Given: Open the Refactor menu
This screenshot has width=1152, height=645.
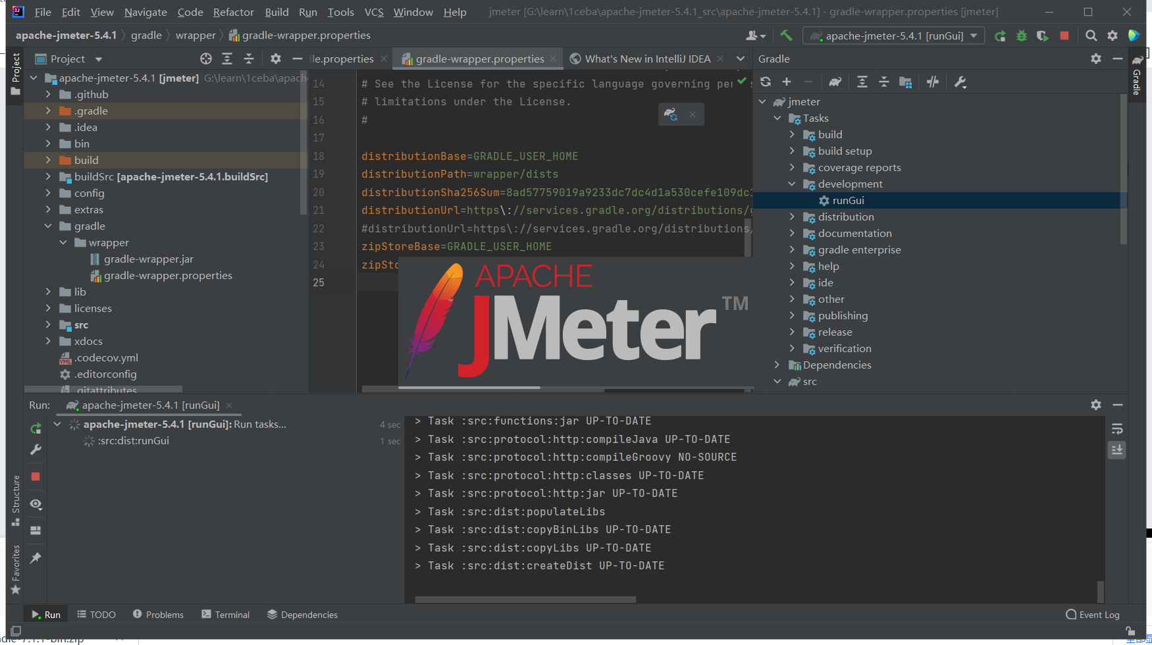Looking at the screenshot, I should tap(233, 12).
